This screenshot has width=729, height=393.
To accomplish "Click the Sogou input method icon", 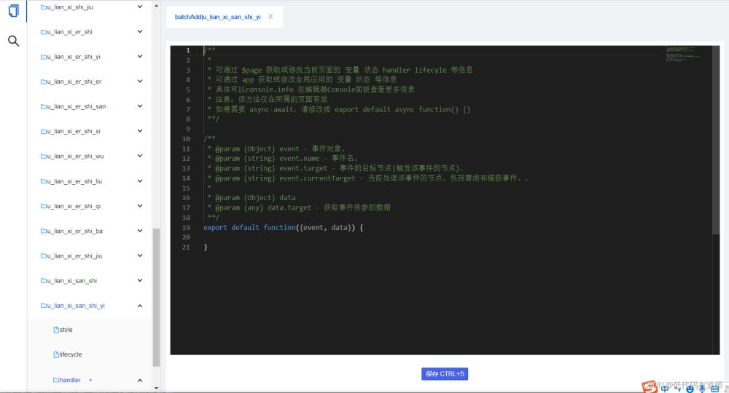I will point(649,386).
